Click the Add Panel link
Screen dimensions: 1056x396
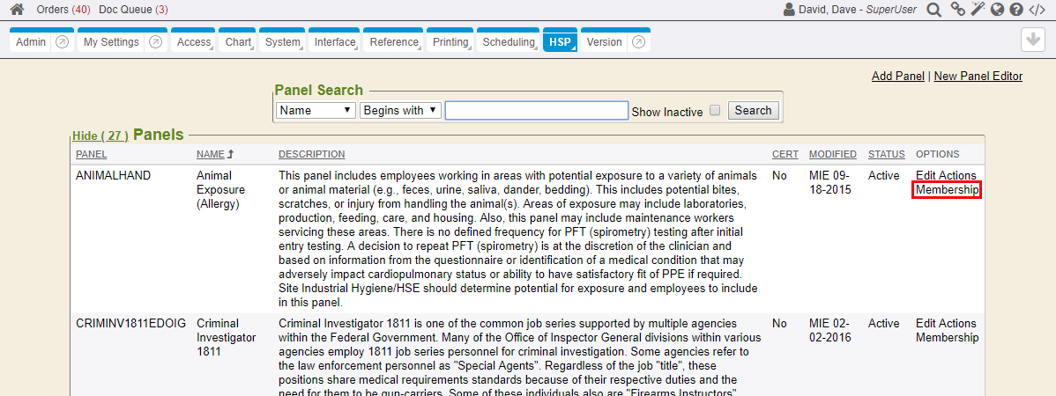897,77
